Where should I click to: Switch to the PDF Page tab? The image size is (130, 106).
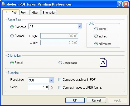click(x=11, y=12)
